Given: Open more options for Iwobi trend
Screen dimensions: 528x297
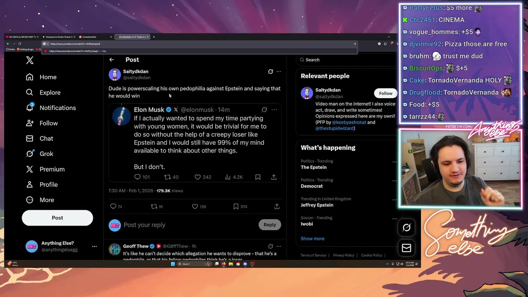Looking at the screenshot, I should click(394, 219).
